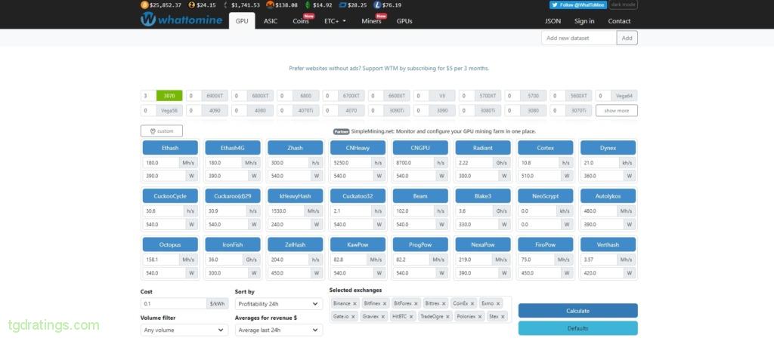Click Add dataset button
Screen dimensions: 774x341
pos(627,38)
